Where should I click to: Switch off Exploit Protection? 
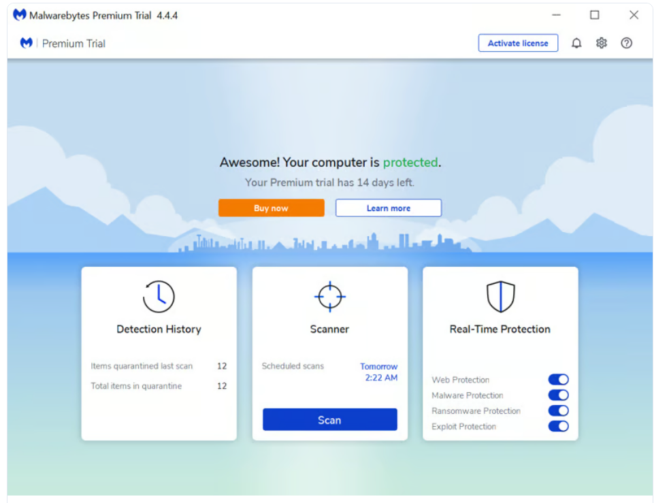click(x=558, y=427)
